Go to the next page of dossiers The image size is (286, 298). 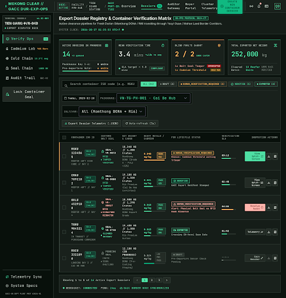[x=167, y=280]
